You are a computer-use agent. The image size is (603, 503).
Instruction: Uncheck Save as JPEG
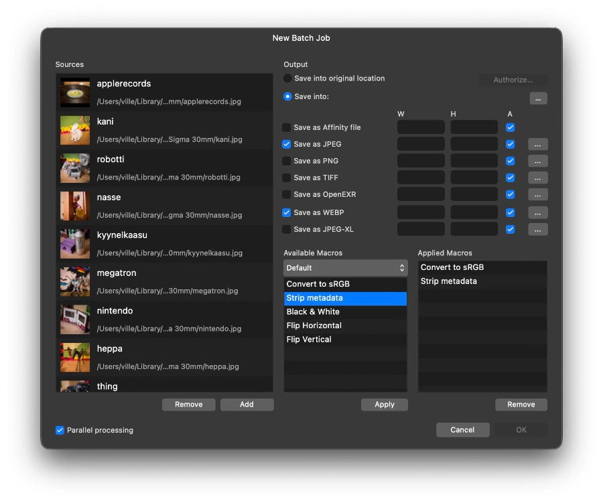coord(287,144)
